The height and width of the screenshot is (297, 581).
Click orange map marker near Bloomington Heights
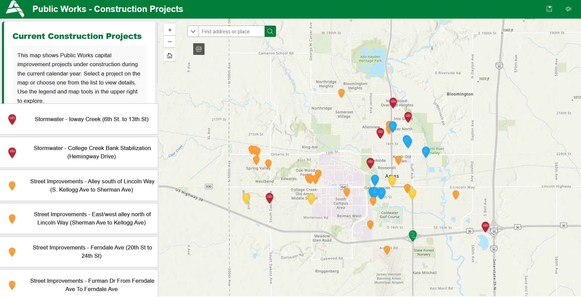[341, 93]
